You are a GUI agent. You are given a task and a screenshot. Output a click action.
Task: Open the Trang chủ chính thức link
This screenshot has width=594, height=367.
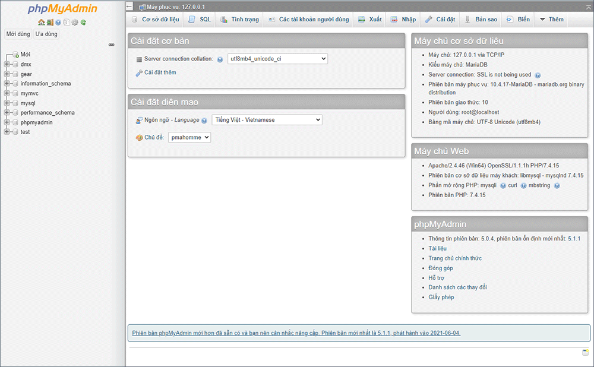(x=455, y=258)
